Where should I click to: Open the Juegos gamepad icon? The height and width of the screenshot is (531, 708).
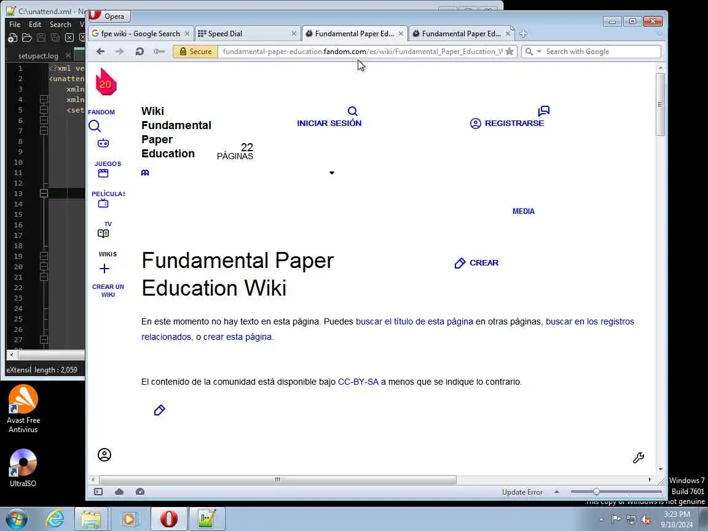coord(103,143)
